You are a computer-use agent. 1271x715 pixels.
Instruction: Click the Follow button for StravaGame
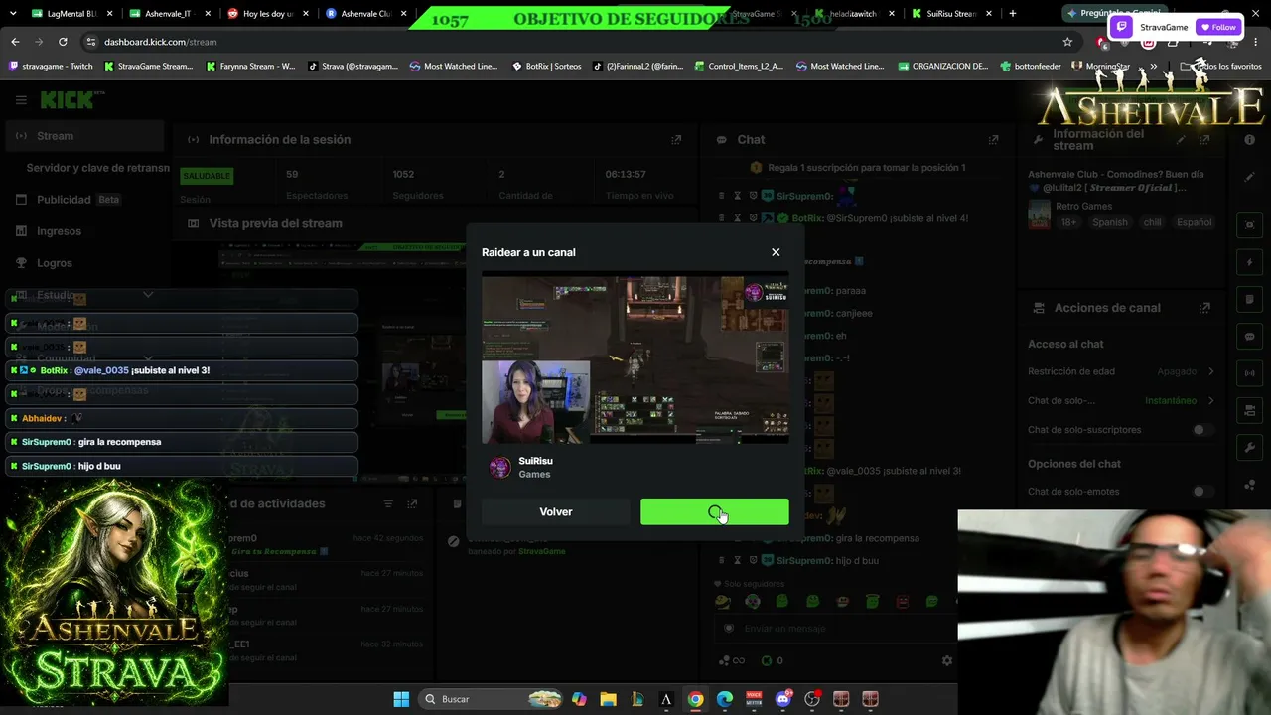[x=1218, y=27]
